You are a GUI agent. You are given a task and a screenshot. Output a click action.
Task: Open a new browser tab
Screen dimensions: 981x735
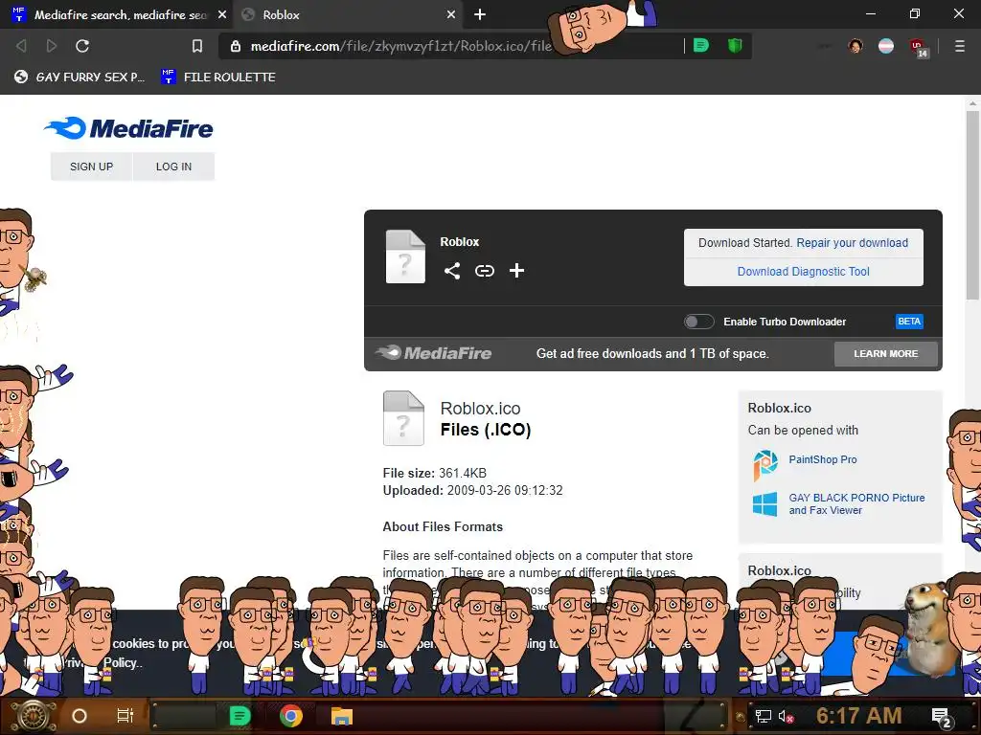pos(480,14)
